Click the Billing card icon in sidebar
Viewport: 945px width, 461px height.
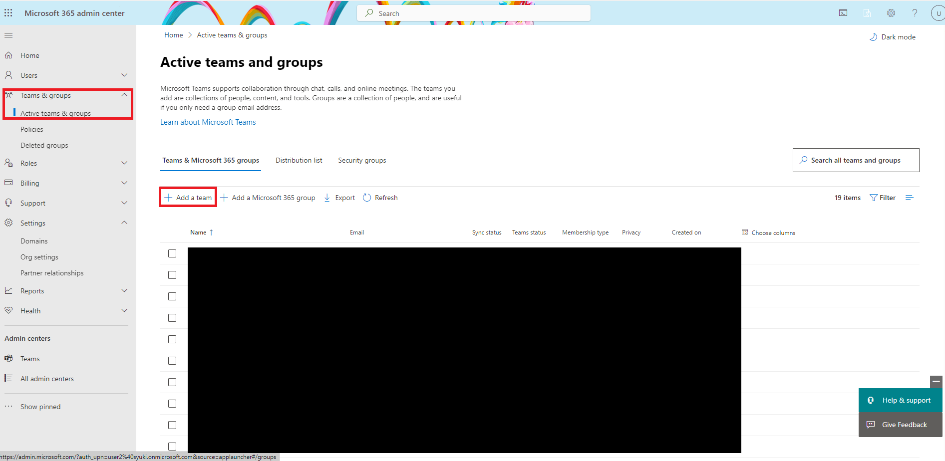coord(8,183)
